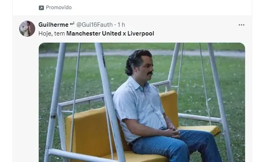Click the empty yellow seat beside the man
This screenshot has width=255, height=162.
pos(199,129)
